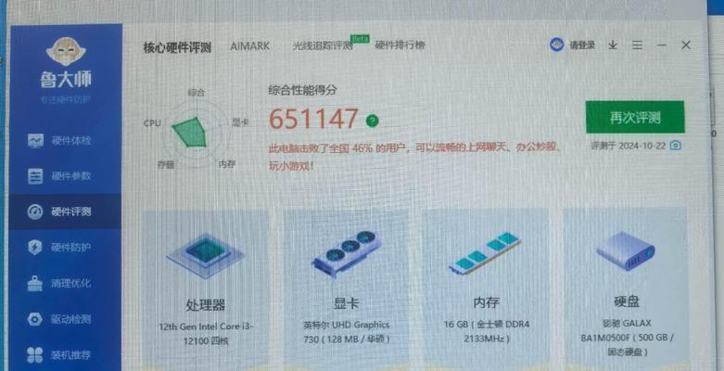The height and width of the screenshot is (371, 724).
Task: Close the 鲁大师 window
Action: tap(686, 45)
